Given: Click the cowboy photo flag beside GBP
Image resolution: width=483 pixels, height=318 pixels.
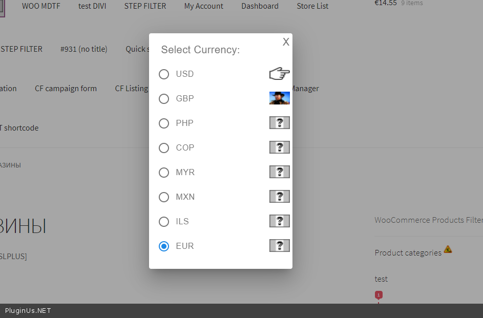Looking at the screenshot, I should [279, 98].
